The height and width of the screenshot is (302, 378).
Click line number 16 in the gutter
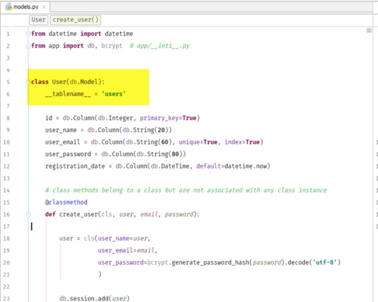[x=7, y=215]
